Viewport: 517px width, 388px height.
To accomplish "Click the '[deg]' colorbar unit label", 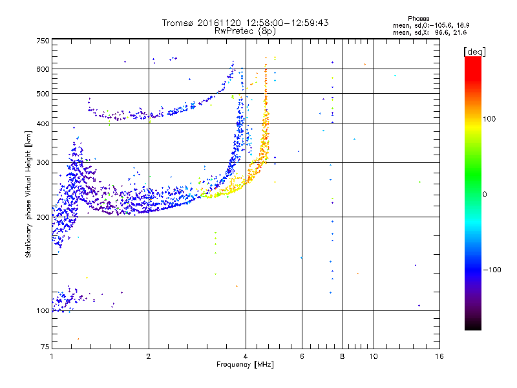I will (474, 52).
